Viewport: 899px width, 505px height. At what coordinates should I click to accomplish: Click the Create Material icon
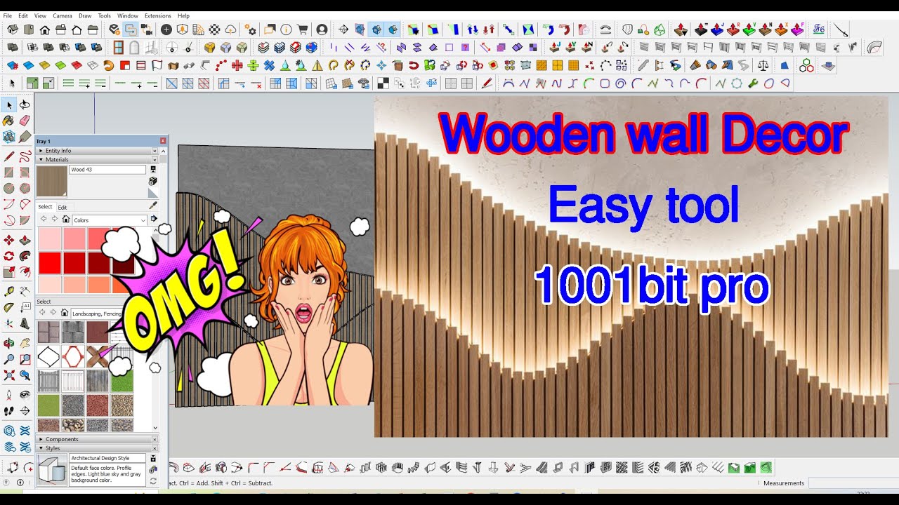(x=153, y=180)
